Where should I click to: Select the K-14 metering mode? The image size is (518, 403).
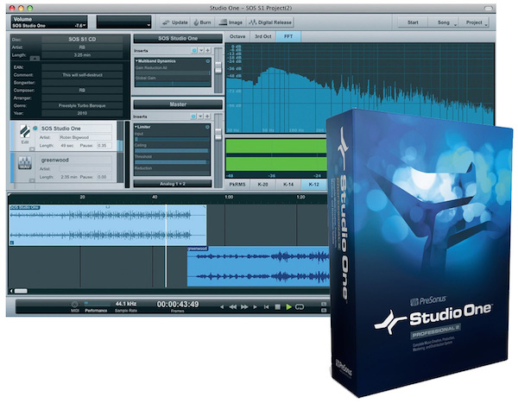(288, 185)
